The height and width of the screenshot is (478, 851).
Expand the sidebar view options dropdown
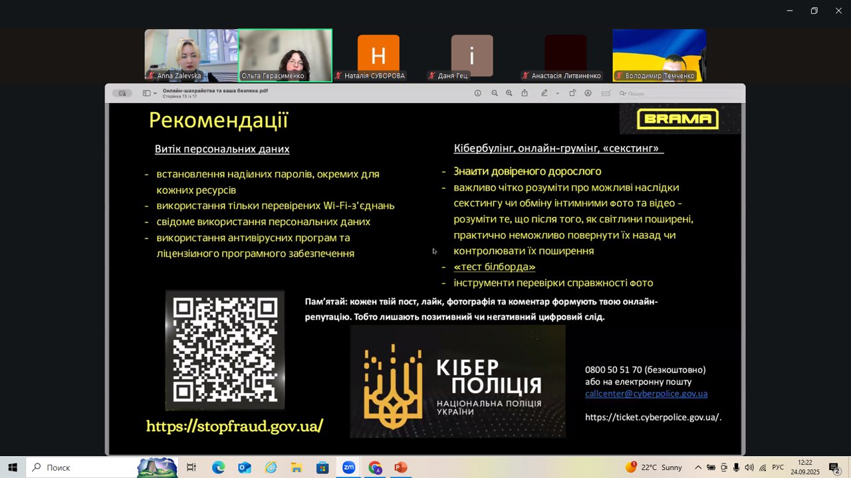pyautogui.click(x=155, y=94)
